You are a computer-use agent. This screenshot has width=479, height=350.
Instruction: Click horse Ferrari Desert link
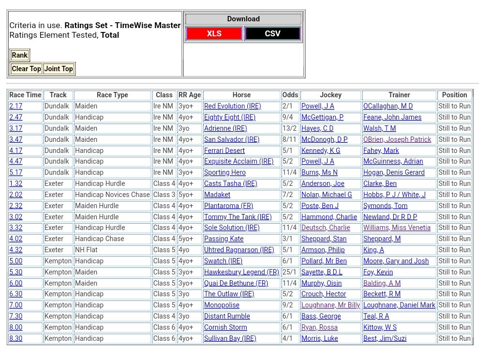[x=224, y=151]
